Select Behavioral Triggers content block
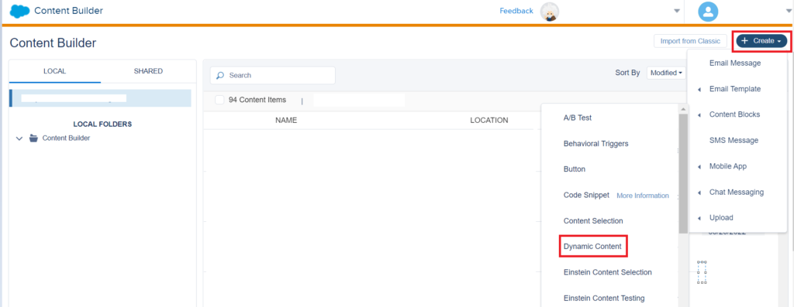 [x=595, y=143]
